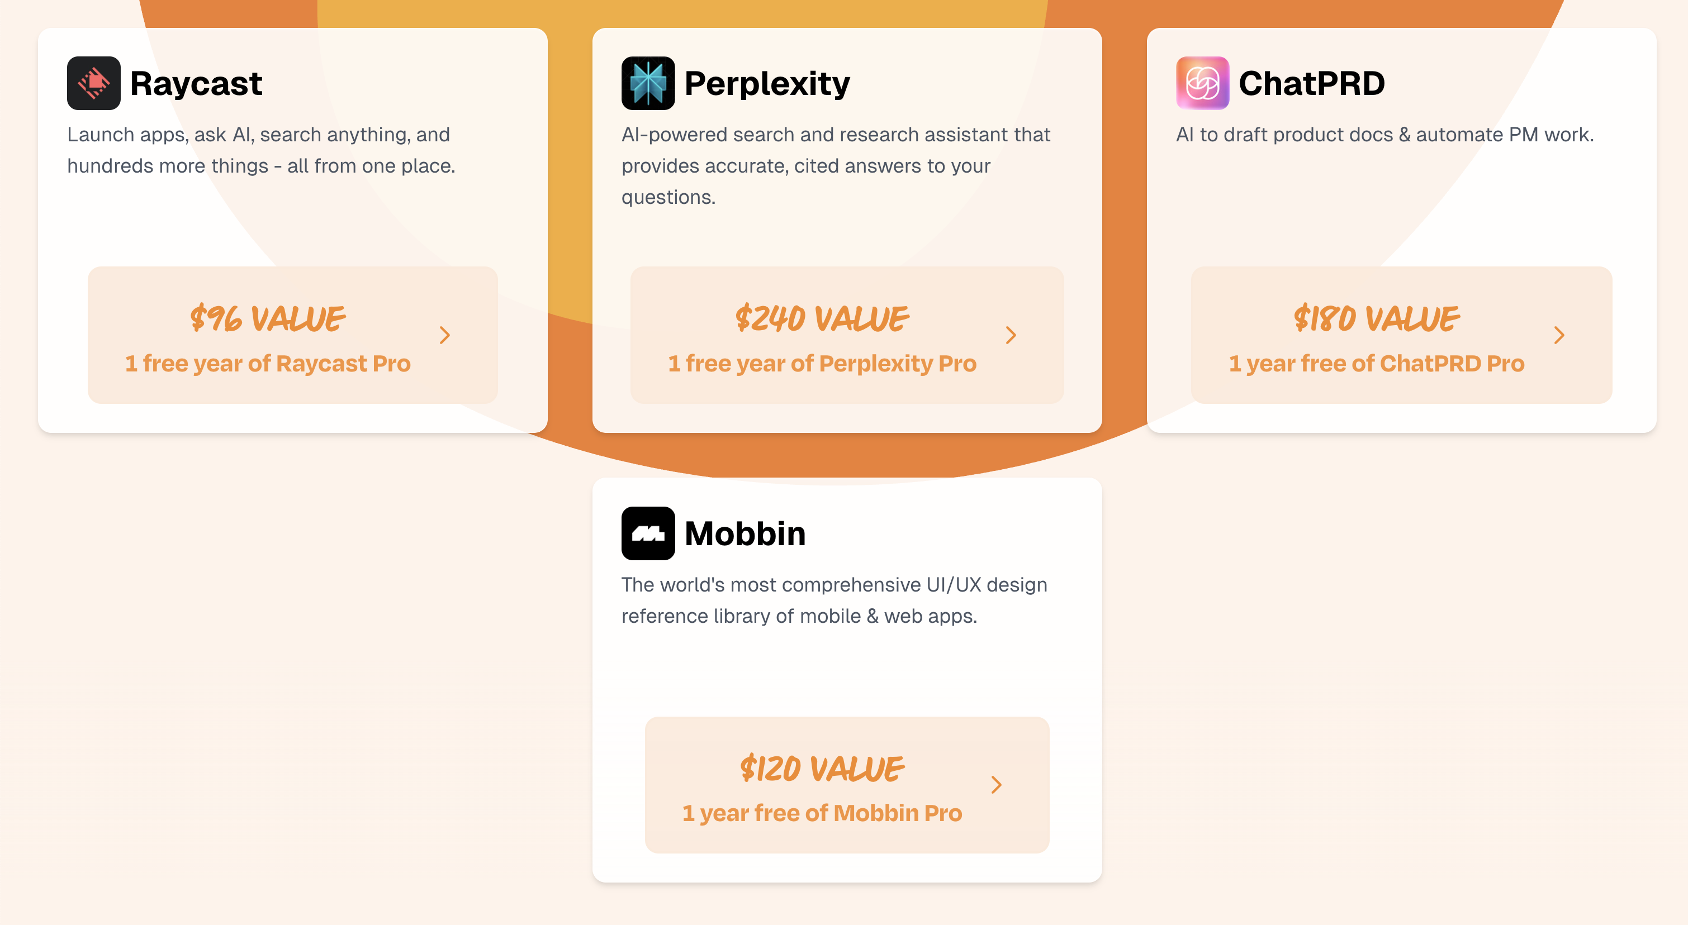Select the $120 VALUE Mobbin offer

822,769
